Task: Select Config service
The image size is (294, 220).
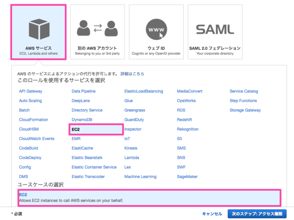Action: [25, 167]
